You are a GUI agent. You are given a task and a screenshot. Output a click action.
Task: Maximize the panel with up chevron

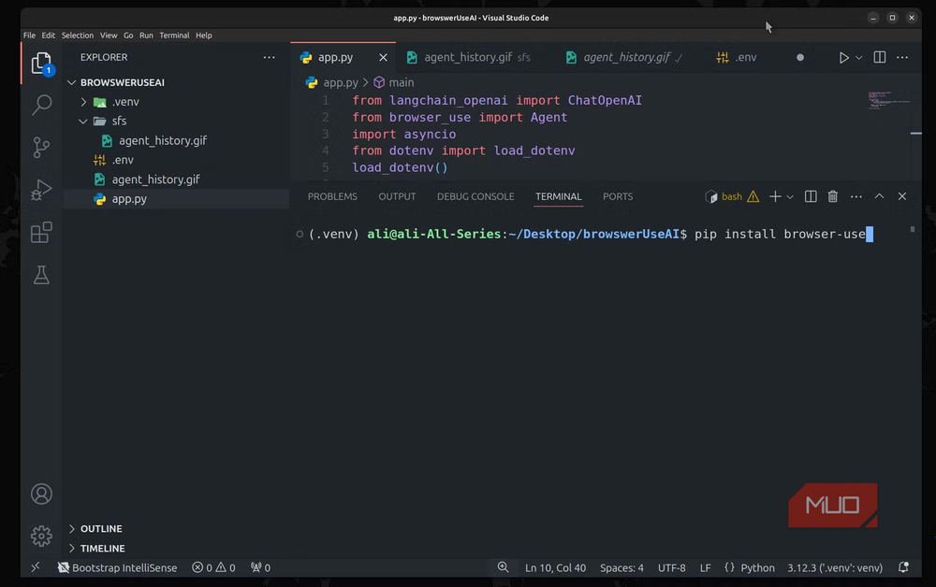879,196
